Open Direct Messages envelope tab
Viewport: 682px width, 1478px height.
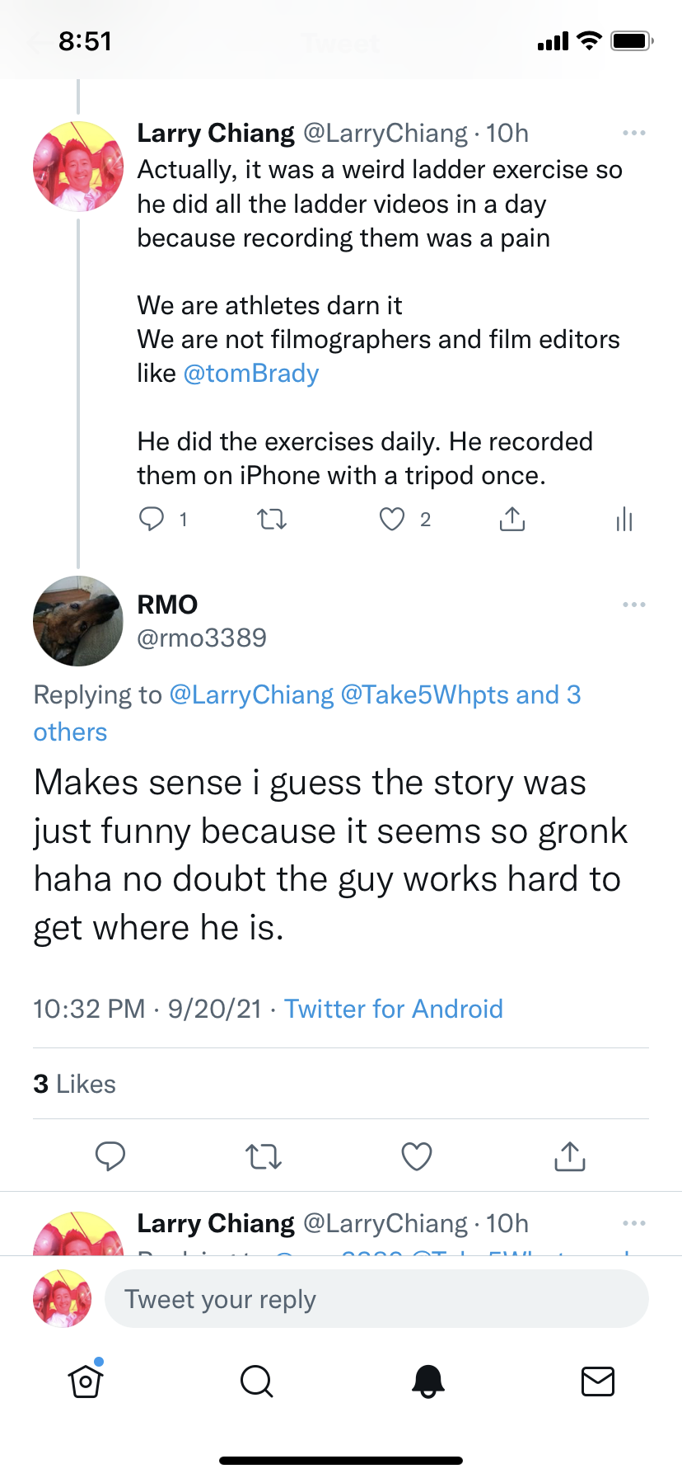click(598, 1381)
